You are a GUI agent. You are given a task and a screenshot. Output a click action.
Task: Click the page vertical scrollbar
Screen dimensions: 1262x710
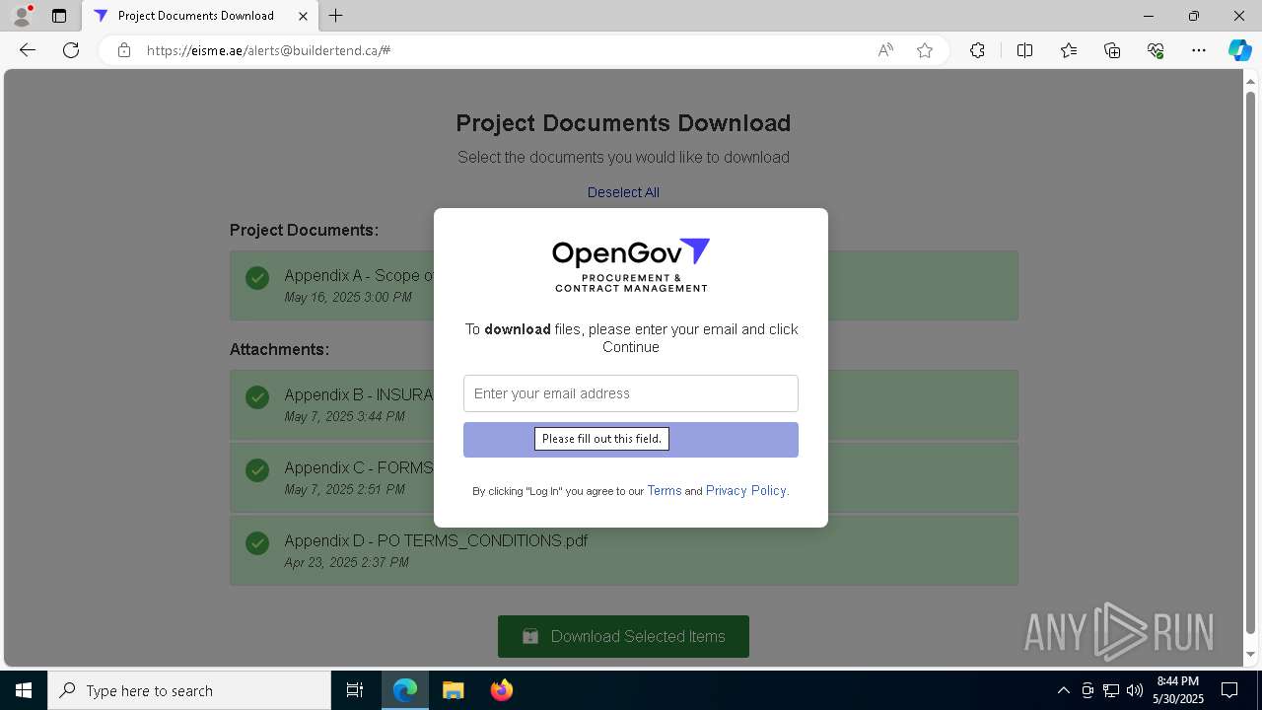[x=1250, y=365]
